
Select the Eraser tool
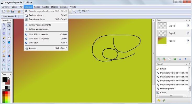9,47
